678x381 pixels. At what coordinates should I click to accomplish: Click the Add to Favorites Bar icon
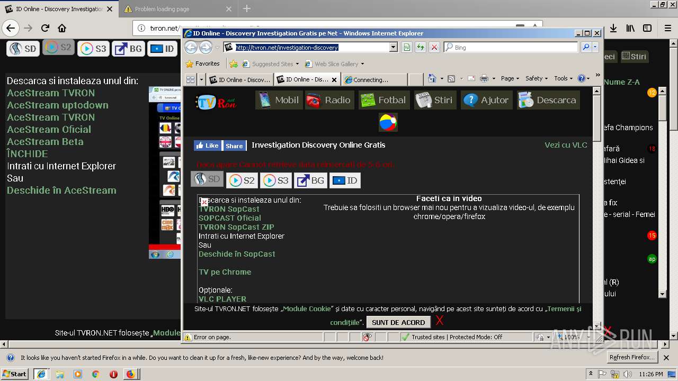(234, 63)
